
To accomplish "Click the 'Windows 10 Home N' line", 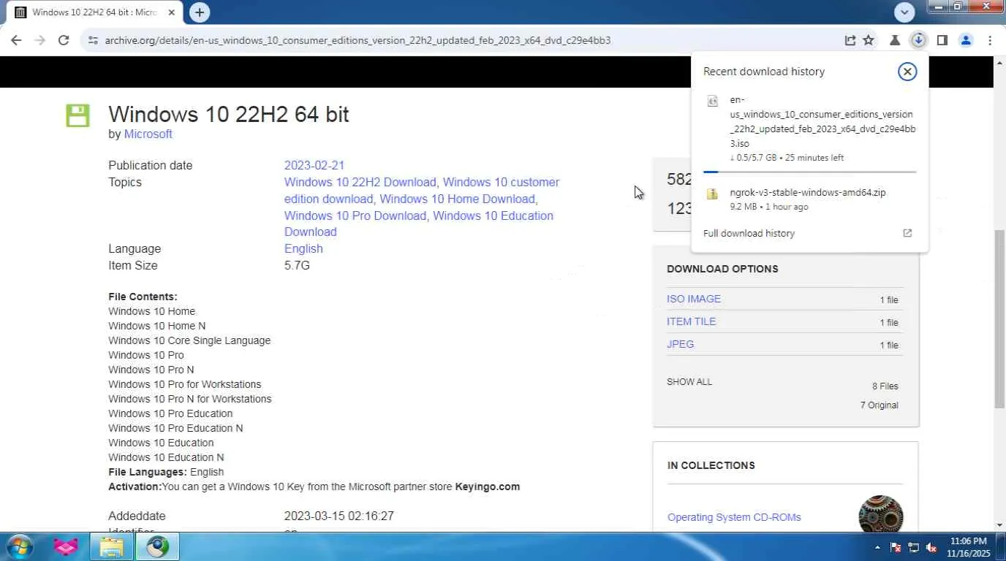I will coord(157,326).
